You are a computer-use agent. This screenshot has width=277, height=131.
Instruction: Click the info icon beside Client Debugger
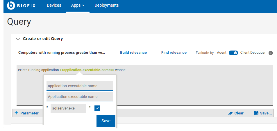(x=271, y=53)
